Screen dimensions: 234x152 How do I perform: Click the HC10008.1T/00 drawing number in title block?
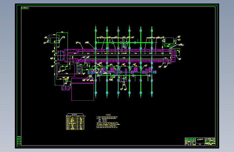pyautogui.click(x=210, y=139)
